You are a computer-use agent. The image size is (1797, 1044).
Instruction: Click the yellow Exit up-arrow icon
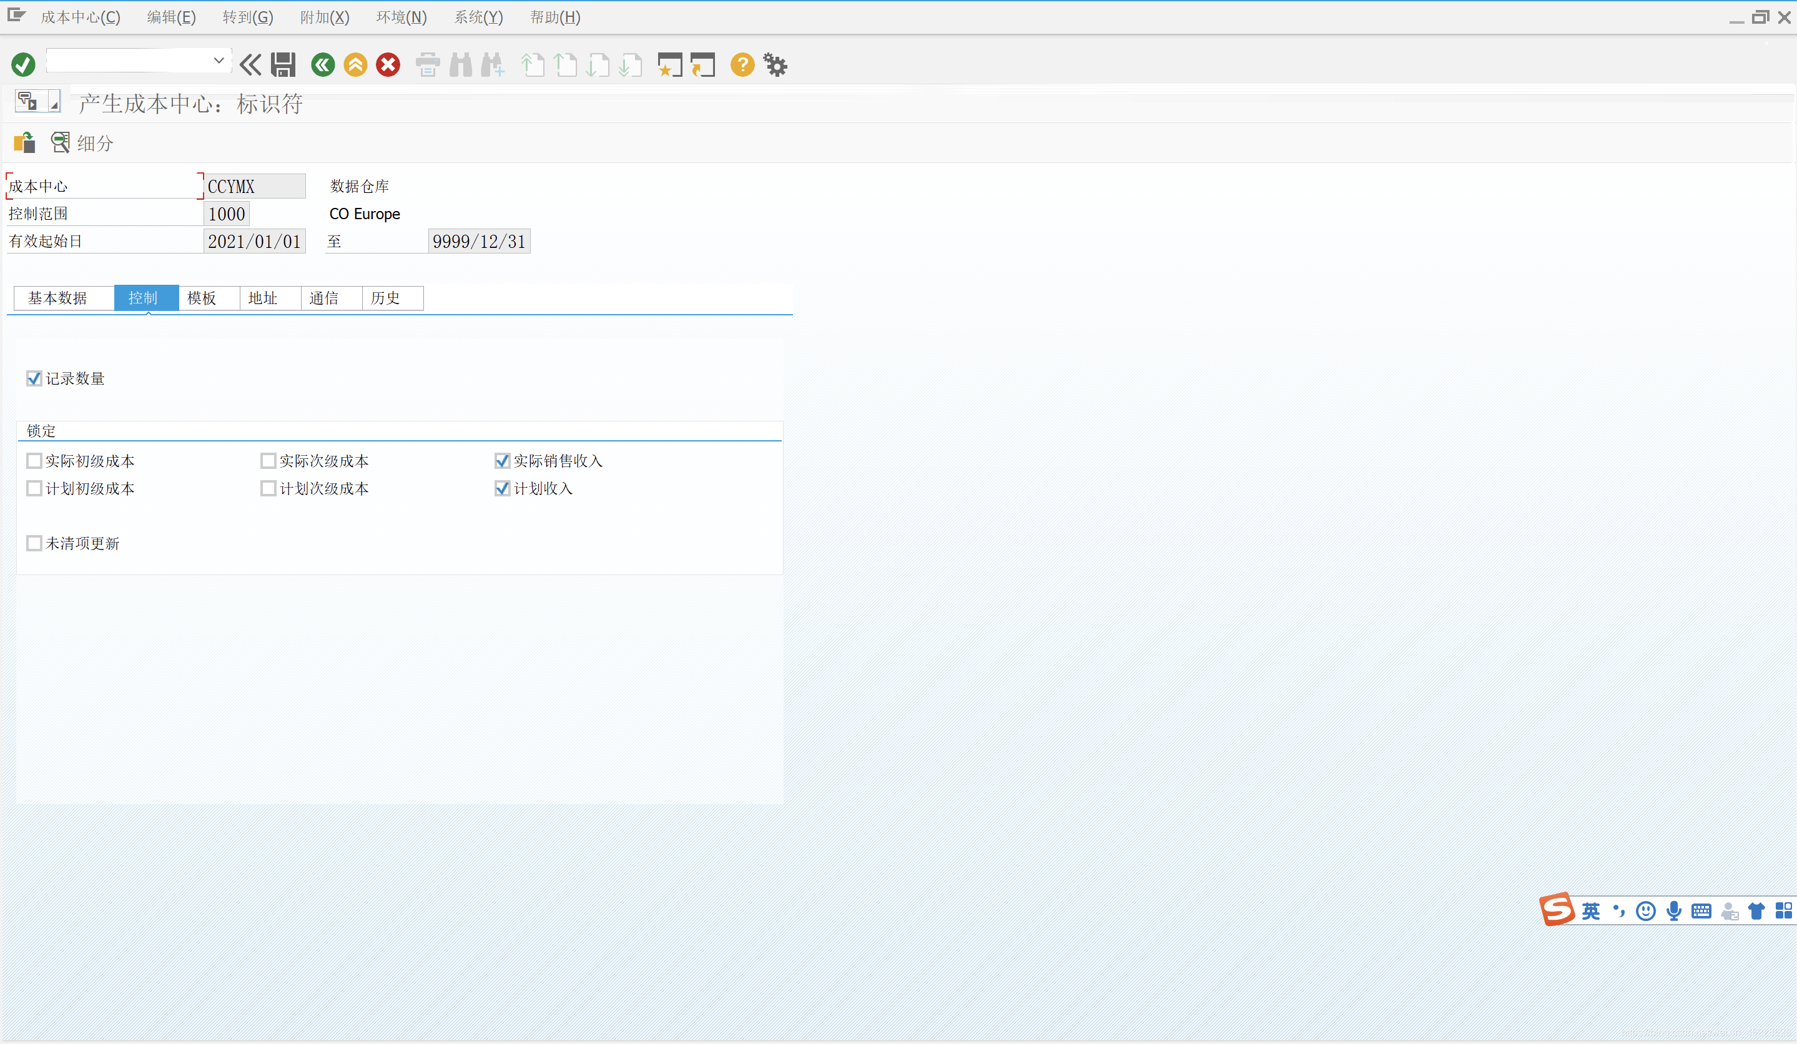coord(355,65)
